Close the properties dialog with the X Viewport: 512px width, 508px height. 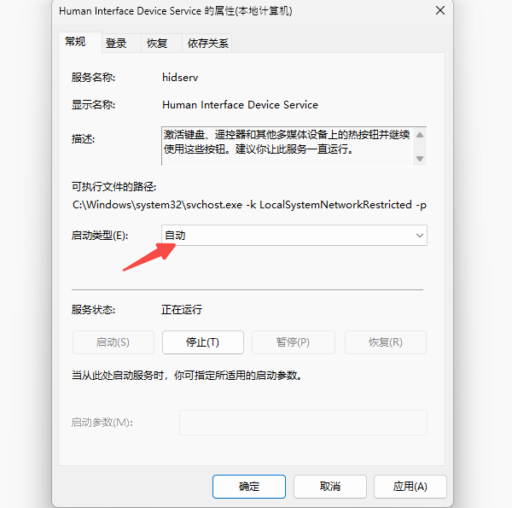(x=439, y=10)
